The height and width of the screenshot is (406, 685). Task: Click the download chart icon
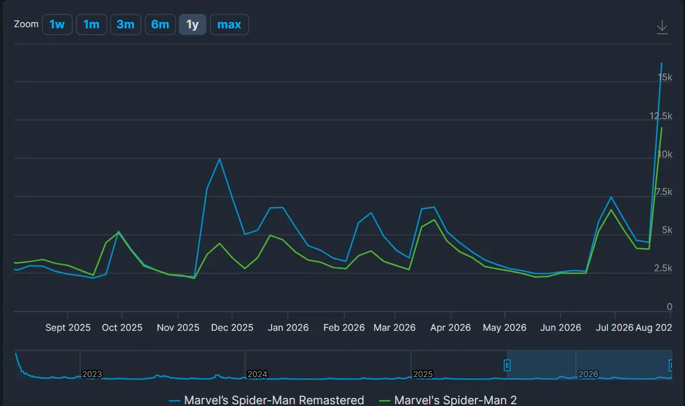tap(662, 27)
